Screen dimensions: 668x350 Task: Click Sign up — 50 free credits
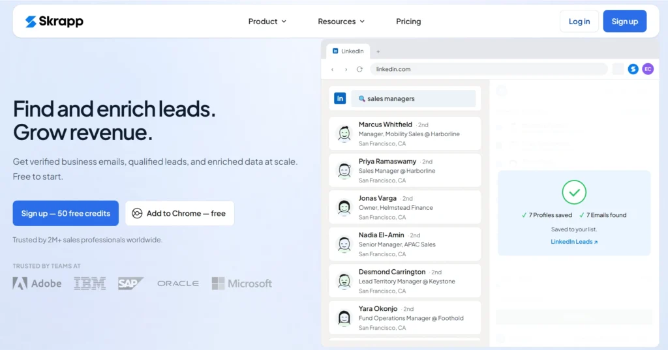(x=66, y=213)
